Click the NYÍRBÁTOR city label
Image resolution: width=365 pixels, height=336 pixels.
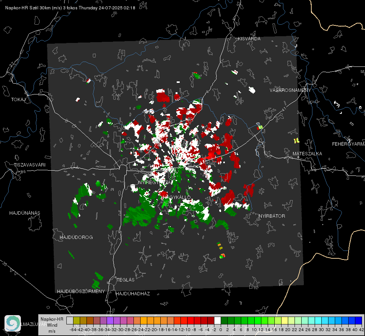point(272,216)
